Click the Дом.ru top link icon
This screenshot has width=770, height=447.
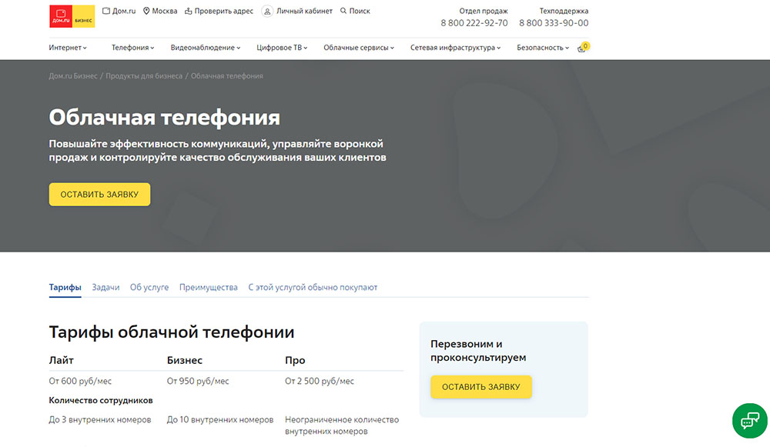(x=106, y=12)
